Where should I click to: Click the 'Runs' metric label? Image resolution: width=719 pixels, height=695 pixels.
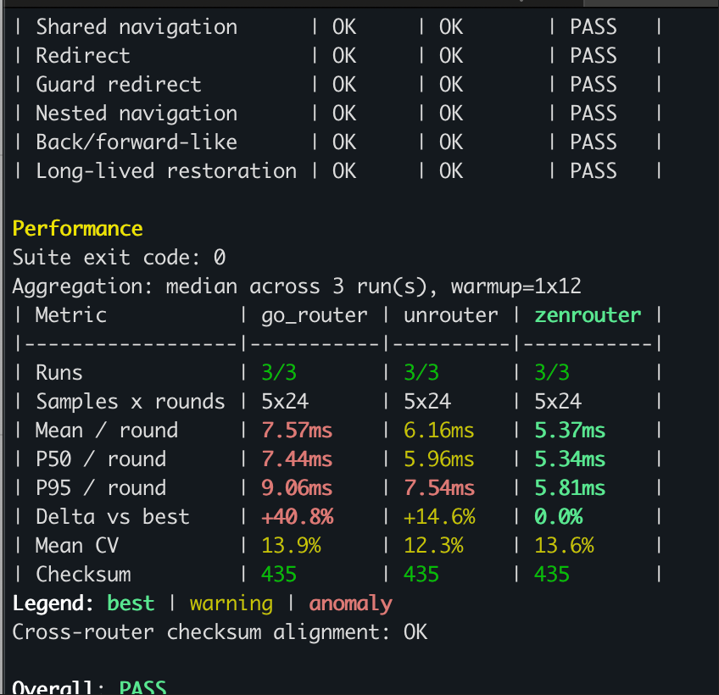tap(59, 373)
